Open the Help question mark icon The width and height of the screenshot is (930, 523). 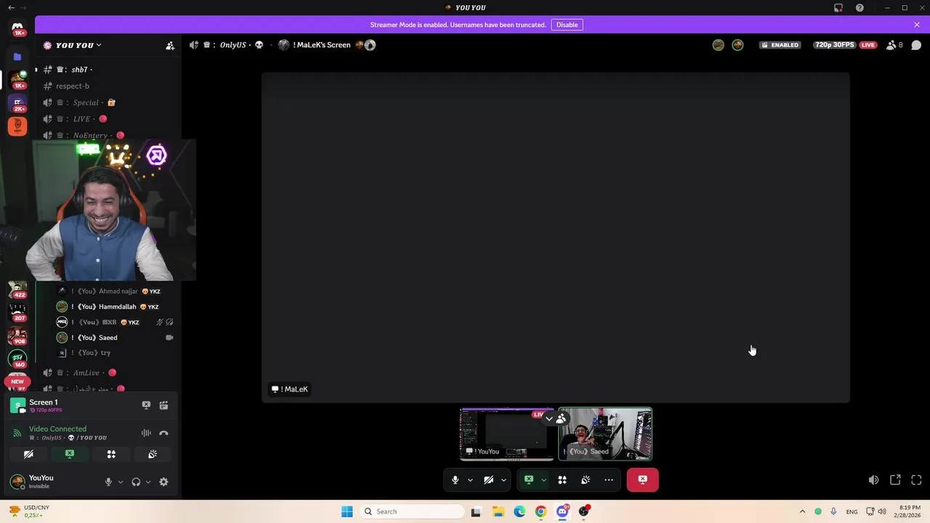[x=860, y=7]
